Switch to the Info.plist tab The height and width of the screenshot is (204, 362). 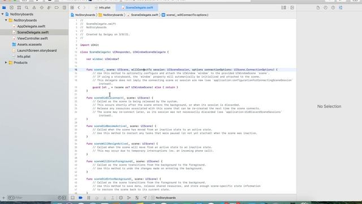coord(102,7)
